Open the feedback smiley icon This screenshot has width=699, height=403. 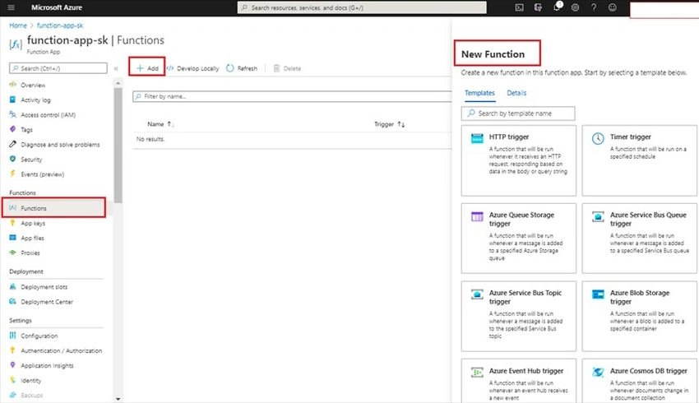[x=613, y=7]
